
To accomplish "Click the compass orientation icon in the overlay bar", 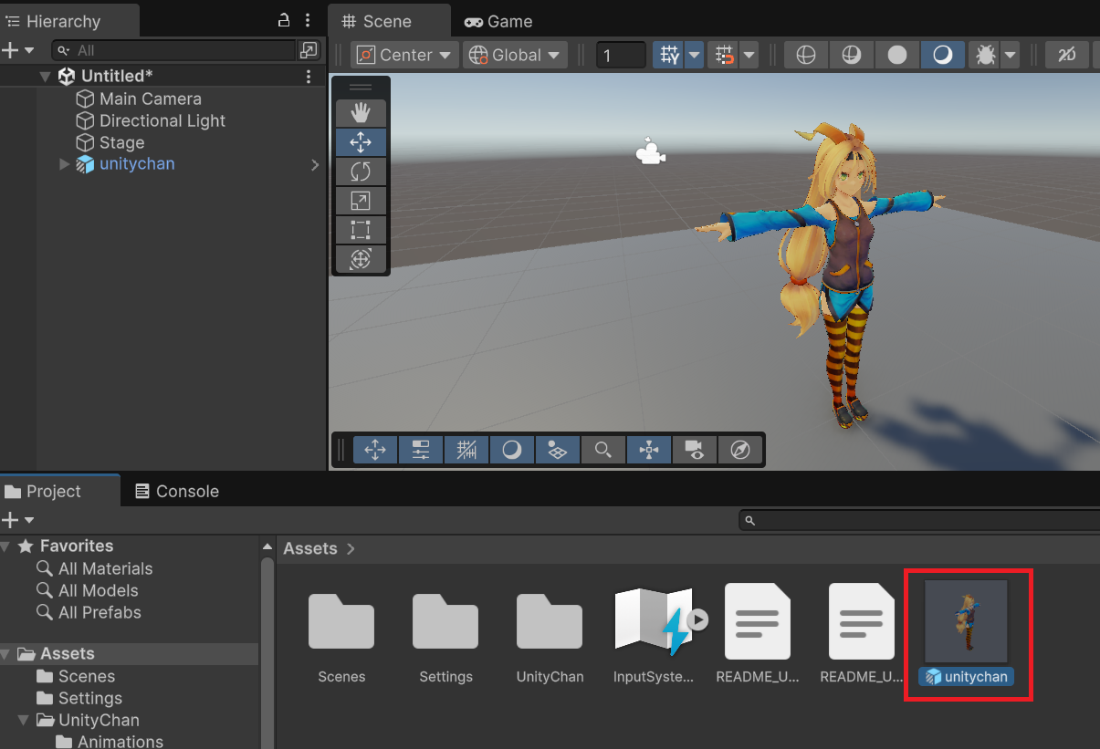I will [x=740, y=450].
